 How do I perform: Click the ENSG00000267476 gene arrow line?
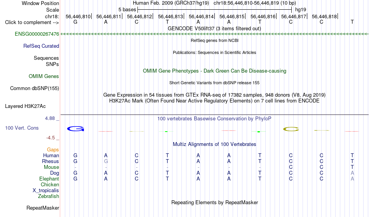coord(214,34)
